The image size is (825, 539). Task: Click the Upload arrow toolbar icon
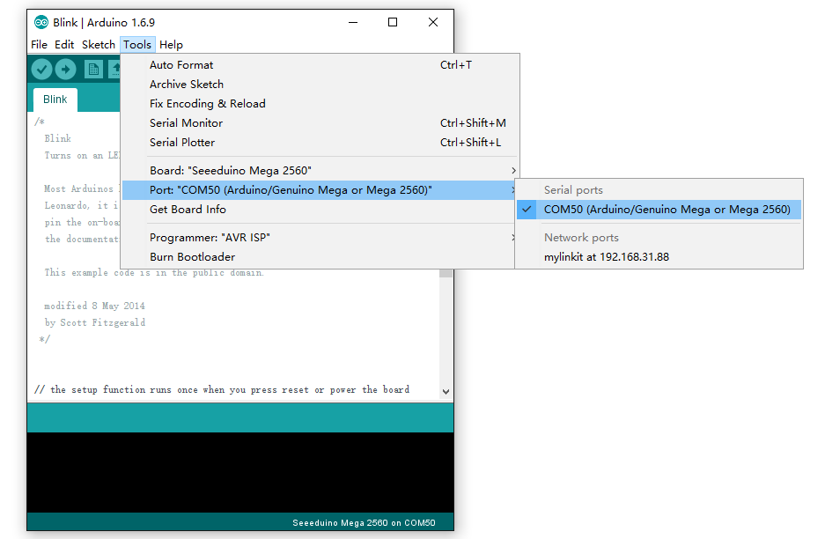click(66, 69)
